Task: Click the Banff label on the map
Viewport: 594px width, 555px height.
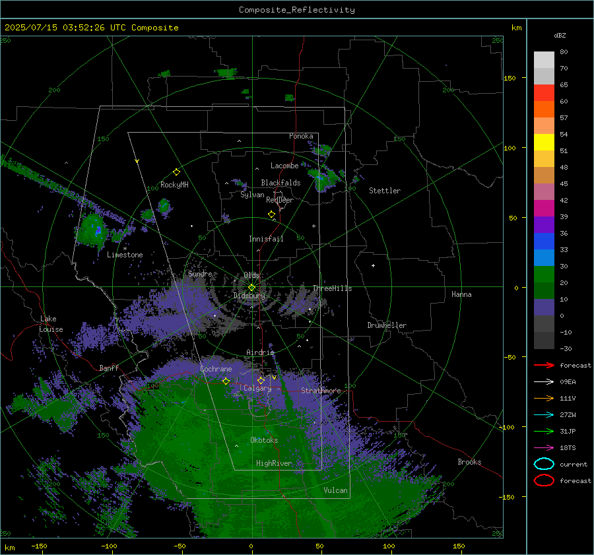Action: click(109, 368)
